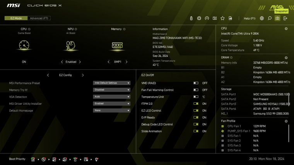Go to previous page from EZ Config

(48, 75)
